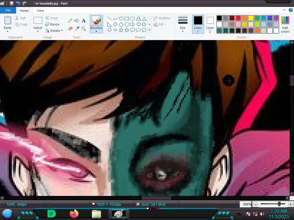Choose the Oval shape
This screenshot has width=294, height=220.
pyautogui.click(x=121, y=19)
